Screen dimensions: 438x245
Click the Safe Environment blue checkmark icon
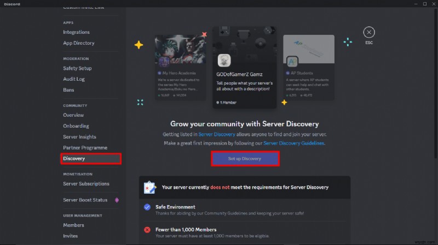pos(147,207)
